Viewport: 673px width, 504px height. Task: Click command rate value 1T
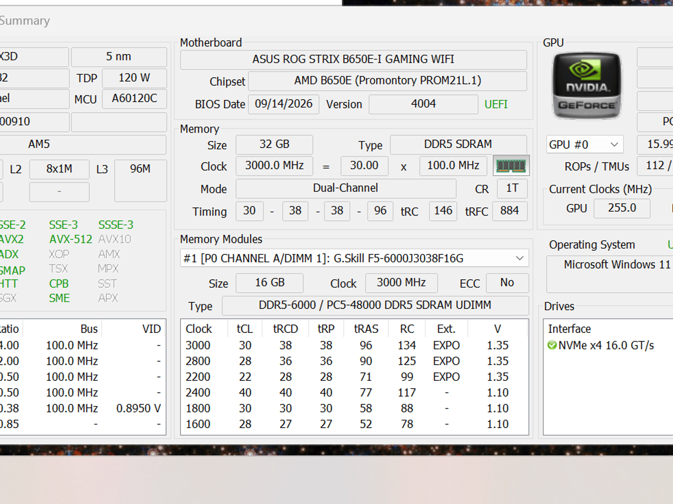(512, 188)
